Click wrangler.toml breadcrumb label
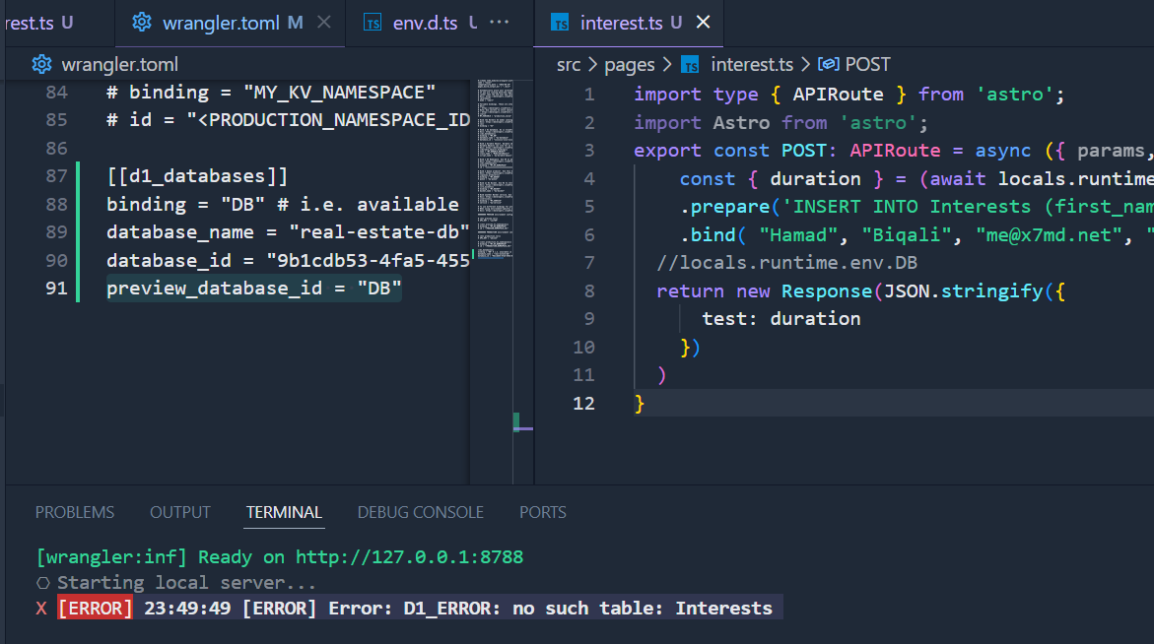The width and height of the screenshot is (1154, 644). point(120,65)
